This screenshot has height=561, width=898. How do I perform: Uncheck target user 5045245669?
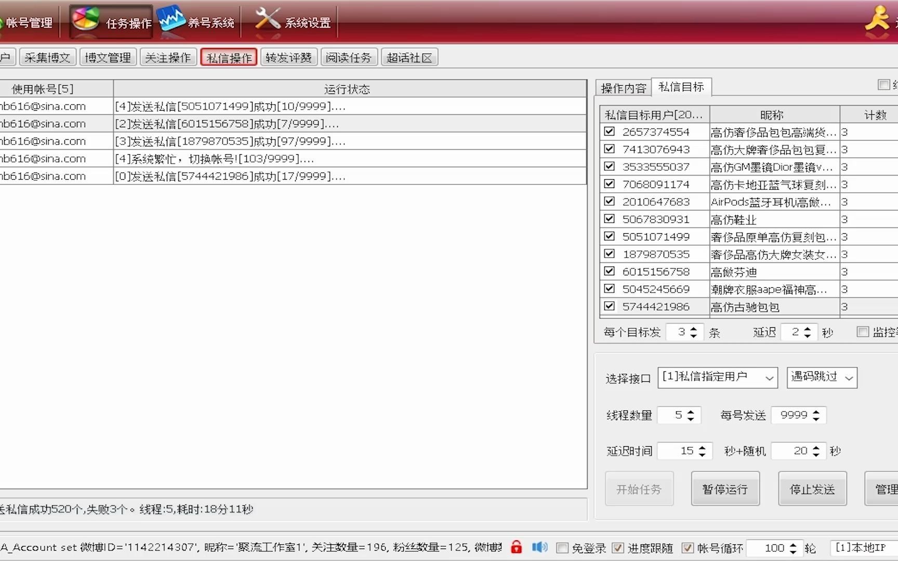pyautogui.click(x=609, y=288)
